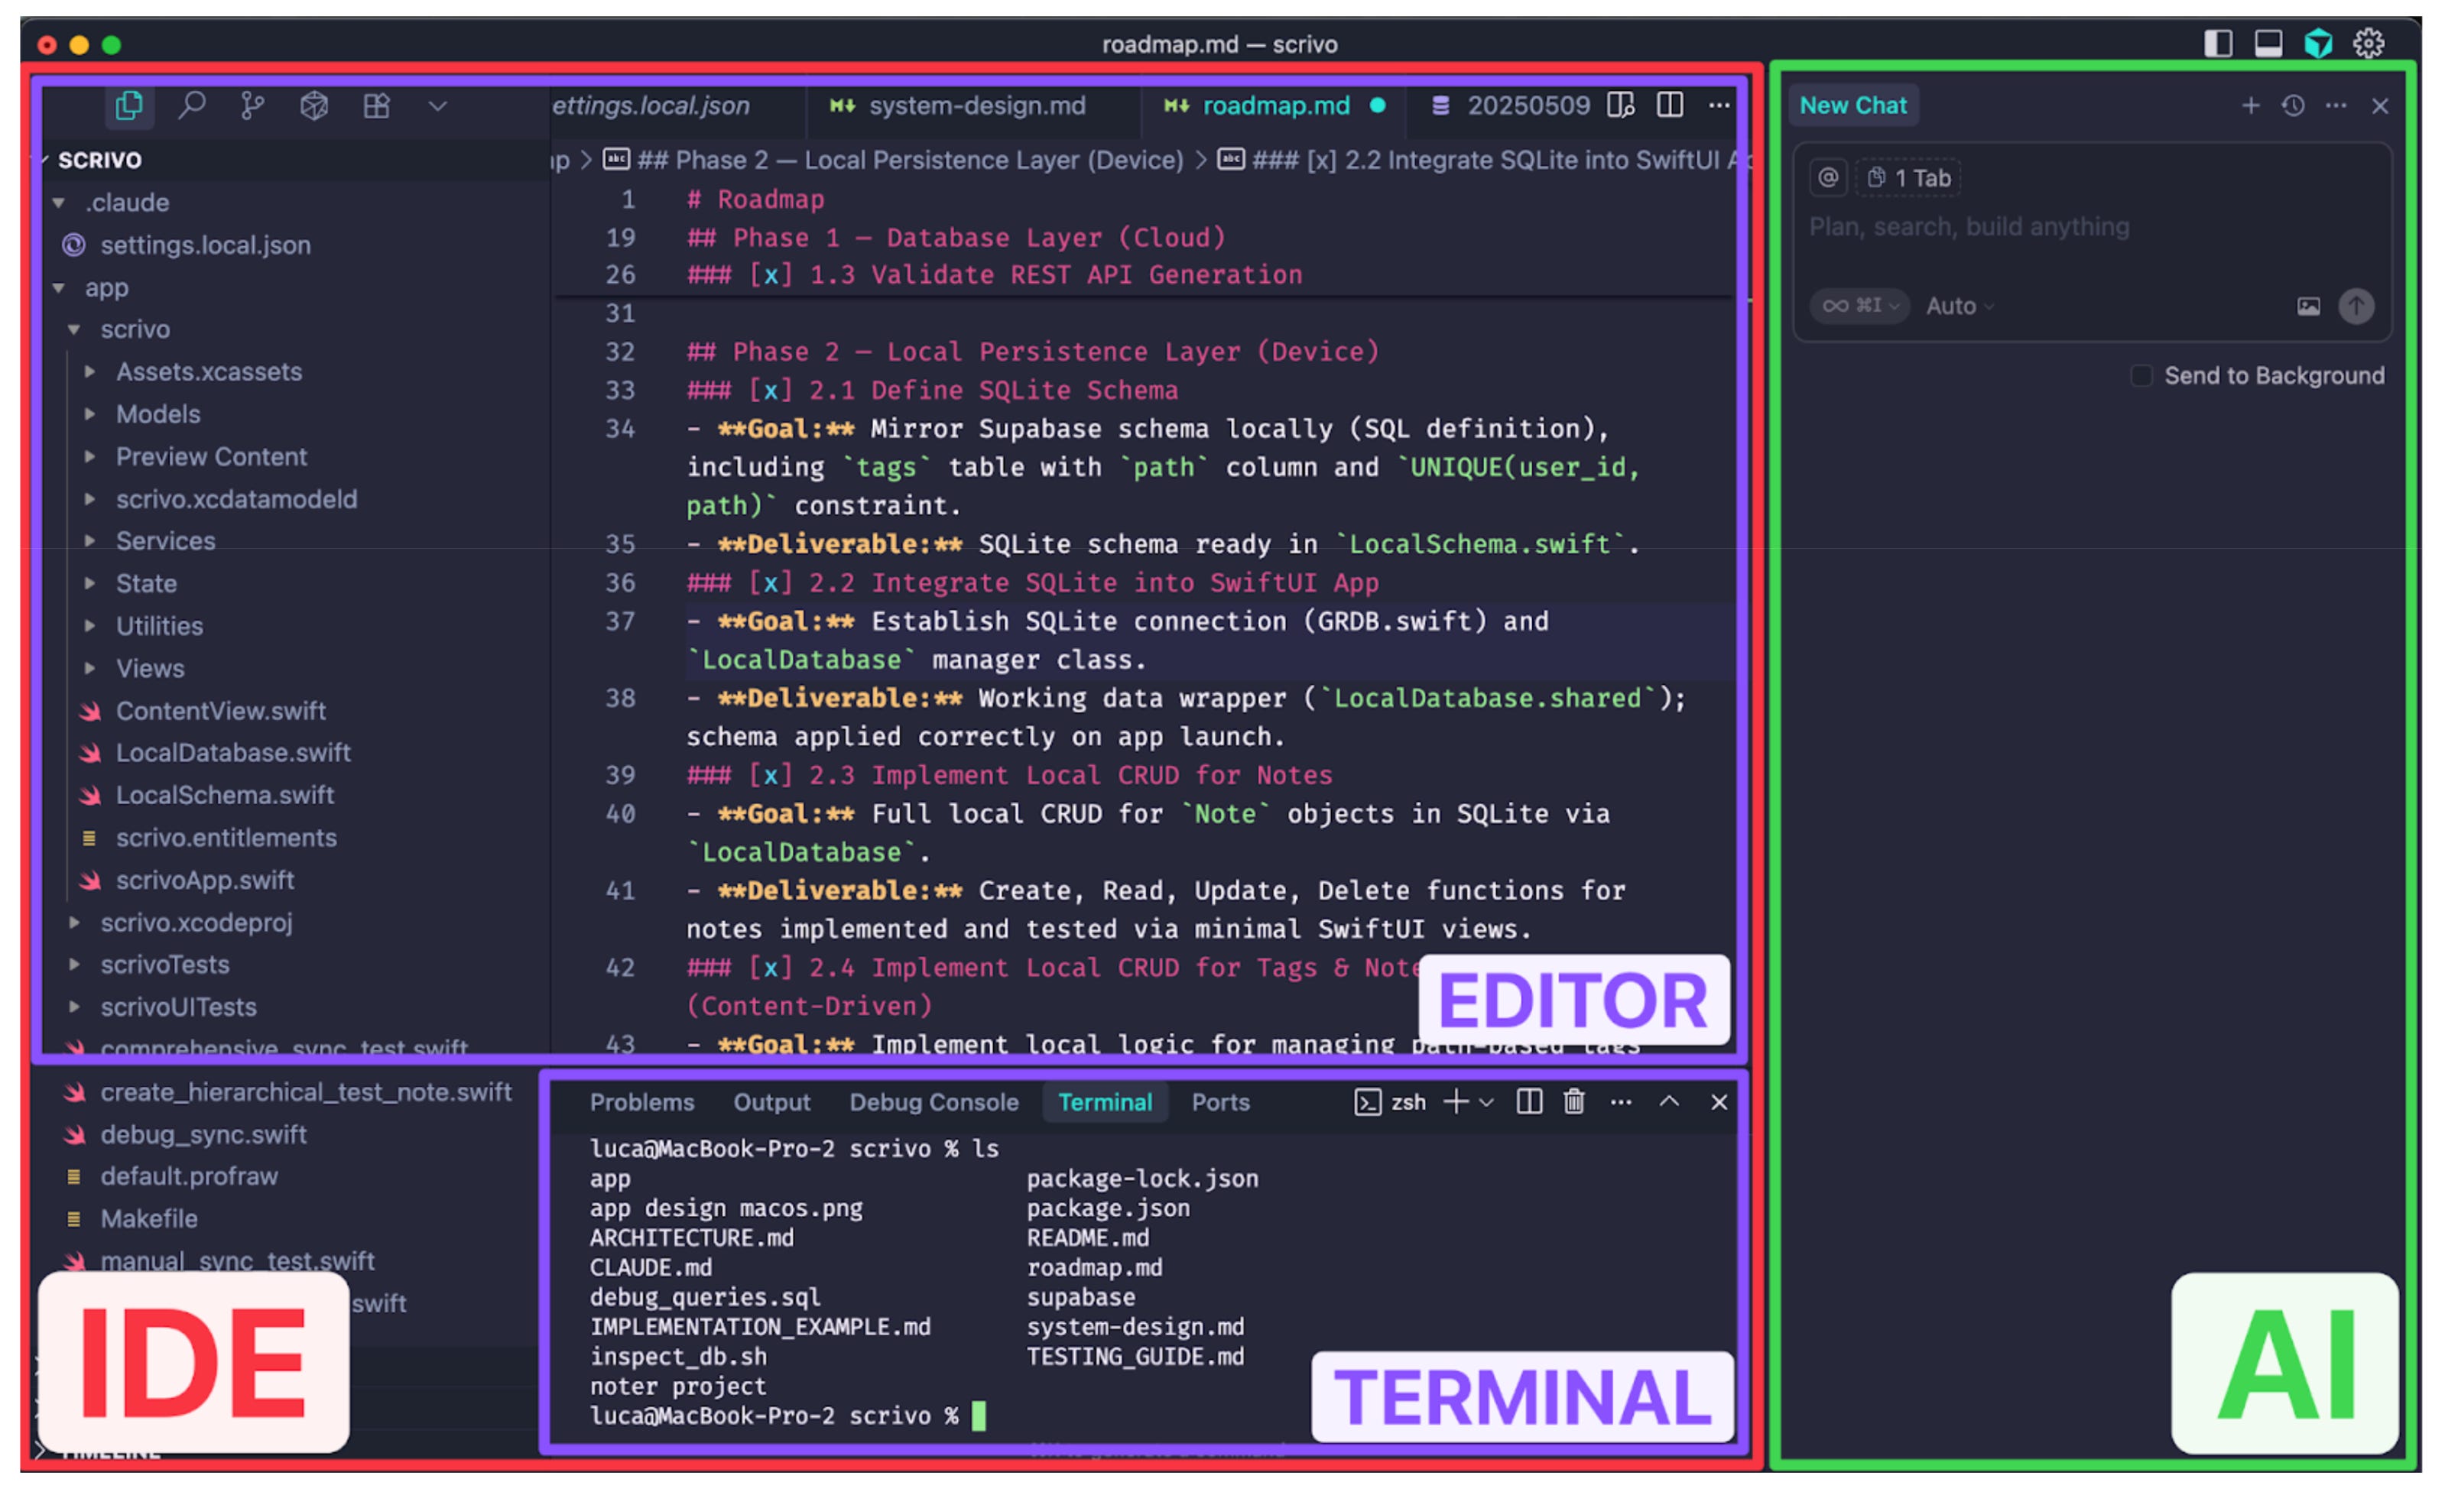Click the 1 Tab context button
Image resolution: width=2445 pixels, height=1492 pixels.
coord(1909,179)
